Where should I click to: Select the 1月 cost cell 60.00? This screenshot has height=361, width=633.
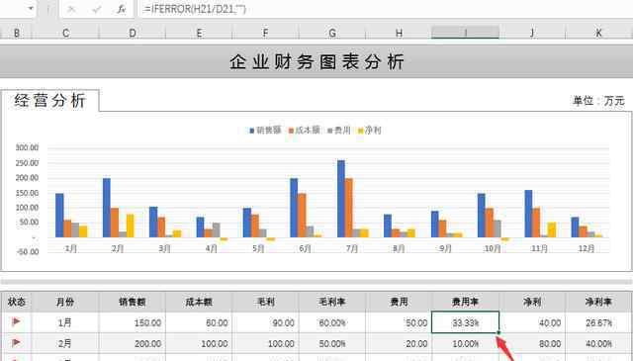click(x=199, y=322)
